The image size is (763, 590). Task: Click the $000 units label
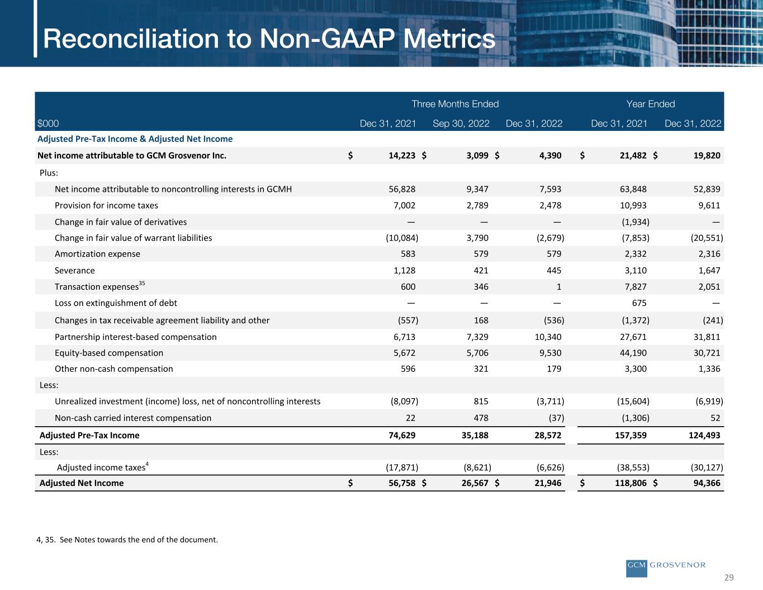48,124
